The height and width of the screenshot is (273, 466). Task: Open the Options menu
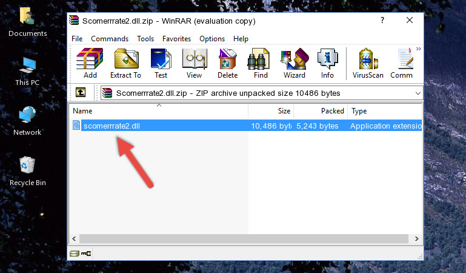(x=212, y=39)
